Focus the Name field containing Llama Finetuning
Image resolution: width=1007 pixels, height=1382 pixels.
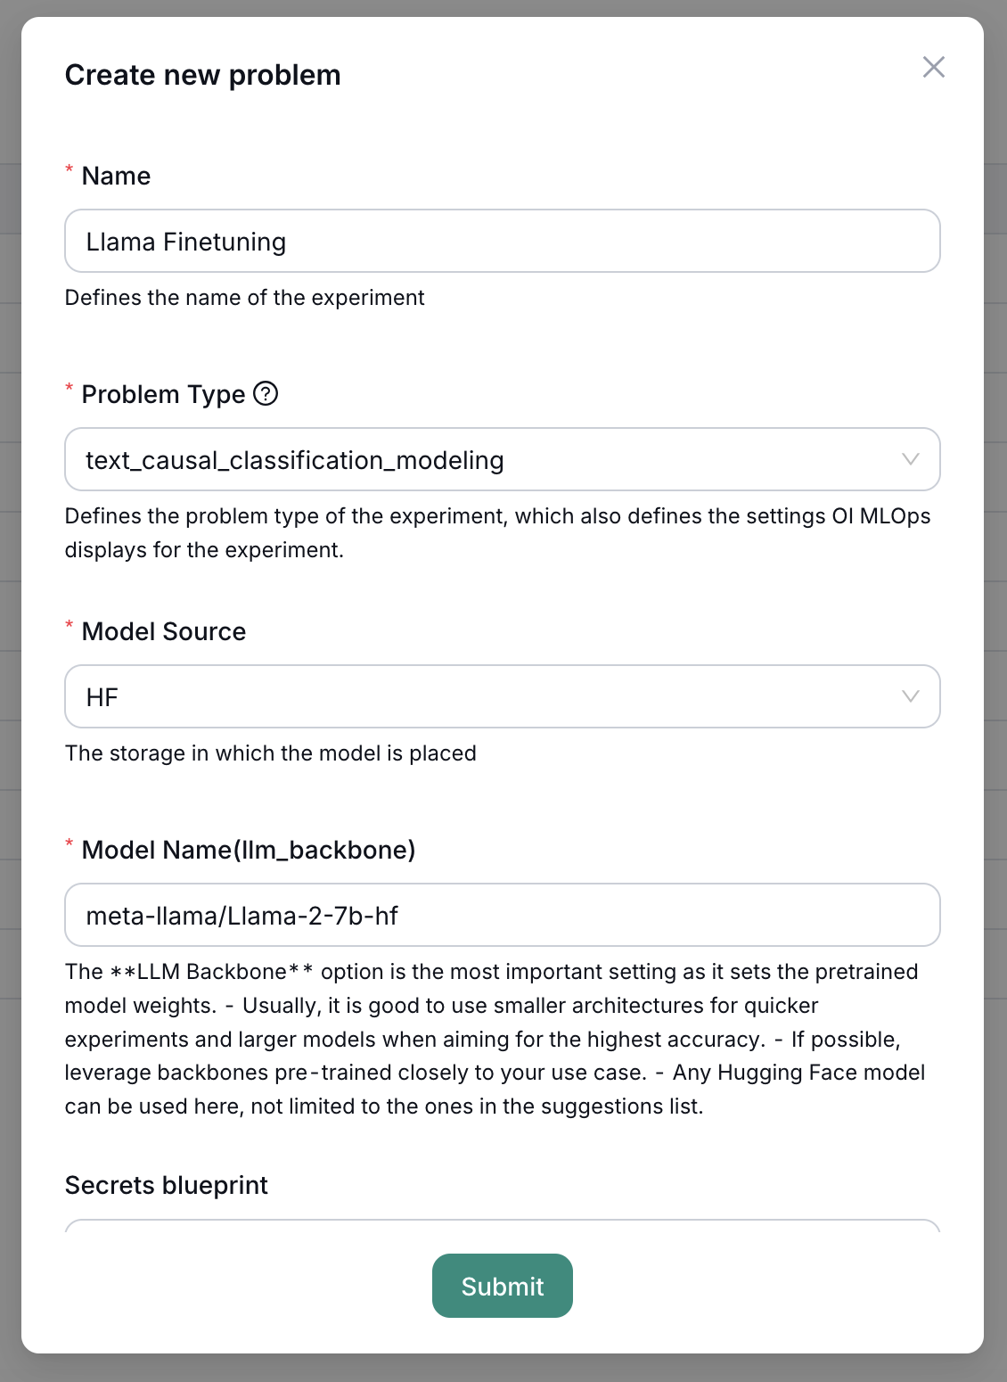point(502,241)
